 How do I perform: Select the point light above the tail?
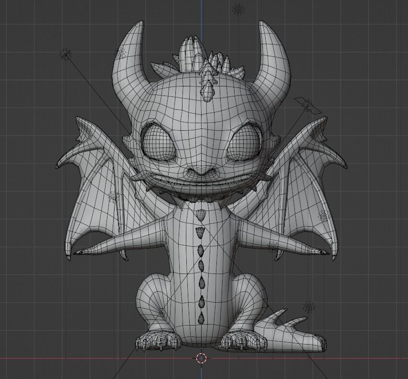pyautogui.click(x=309, y=307)
